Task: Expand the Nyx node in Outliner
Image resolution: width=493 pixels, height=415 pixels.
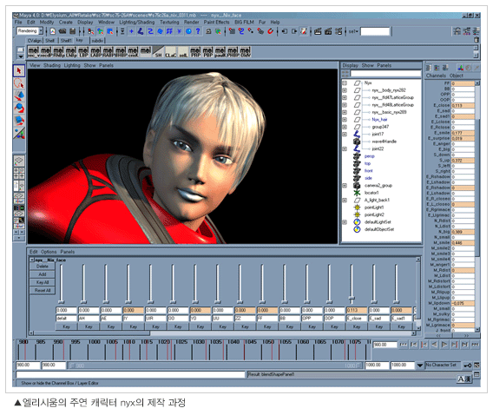Action: (345, 83)
